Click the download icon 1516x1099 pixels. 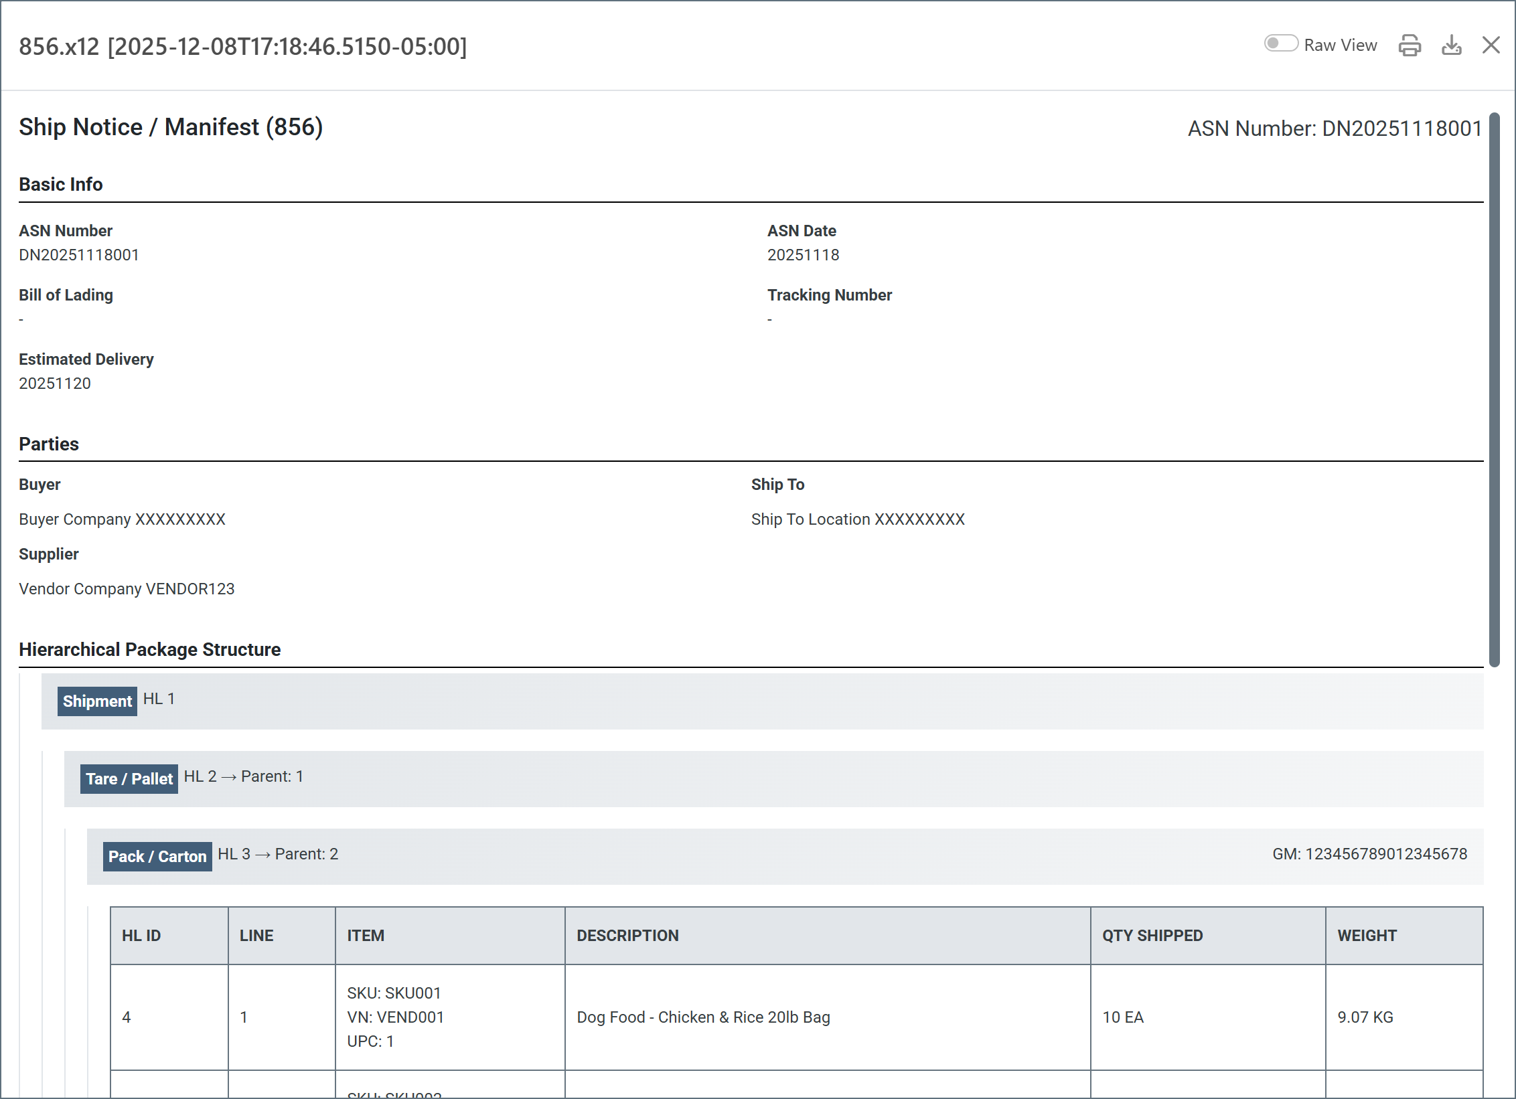point(1451,46)
